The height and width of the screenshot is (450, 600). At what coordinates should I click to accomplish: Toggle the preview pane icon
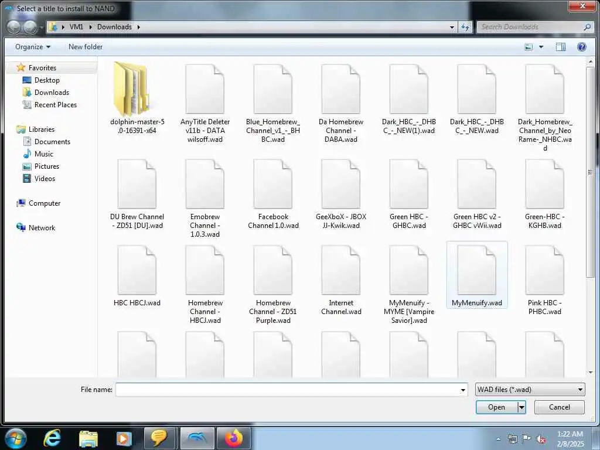click(x=561, y=47)
